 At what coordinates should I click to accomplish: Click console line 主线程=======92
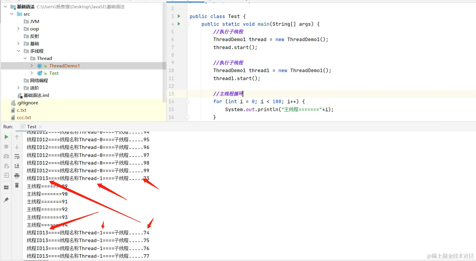tap(47, 209)
